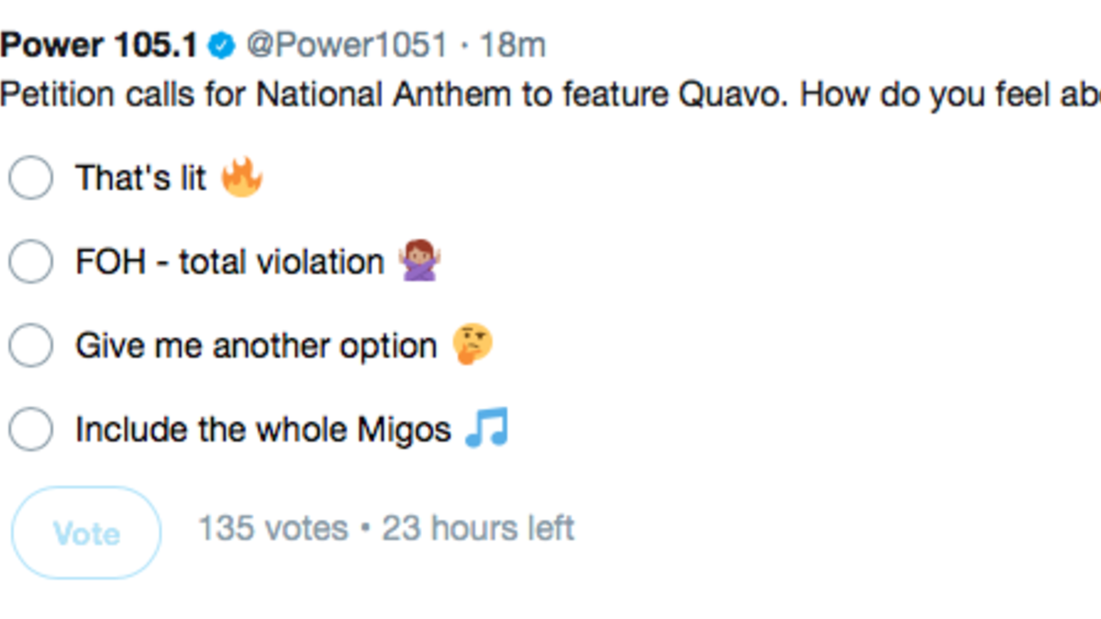Click the "Include the whole Migos" label
Viewport: 1101px width, 619px height.
263,430
